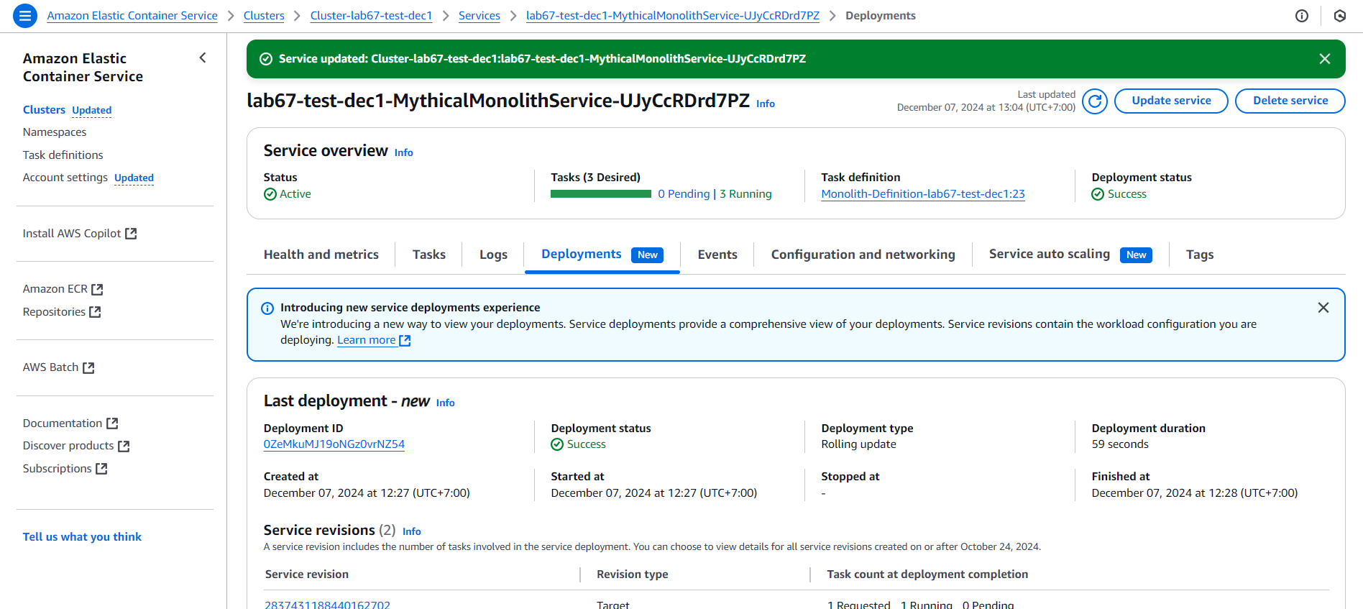Image resolution: width=1363 pixels, height=609 pixels.
Task: Click the '59 seconds' deployment duration value
Action: (1120, 444)
